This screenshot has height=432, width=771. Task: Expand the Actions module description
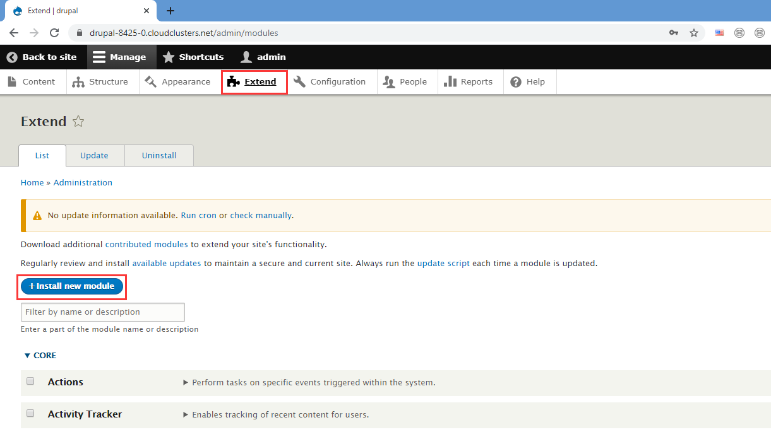click(186, 382)
